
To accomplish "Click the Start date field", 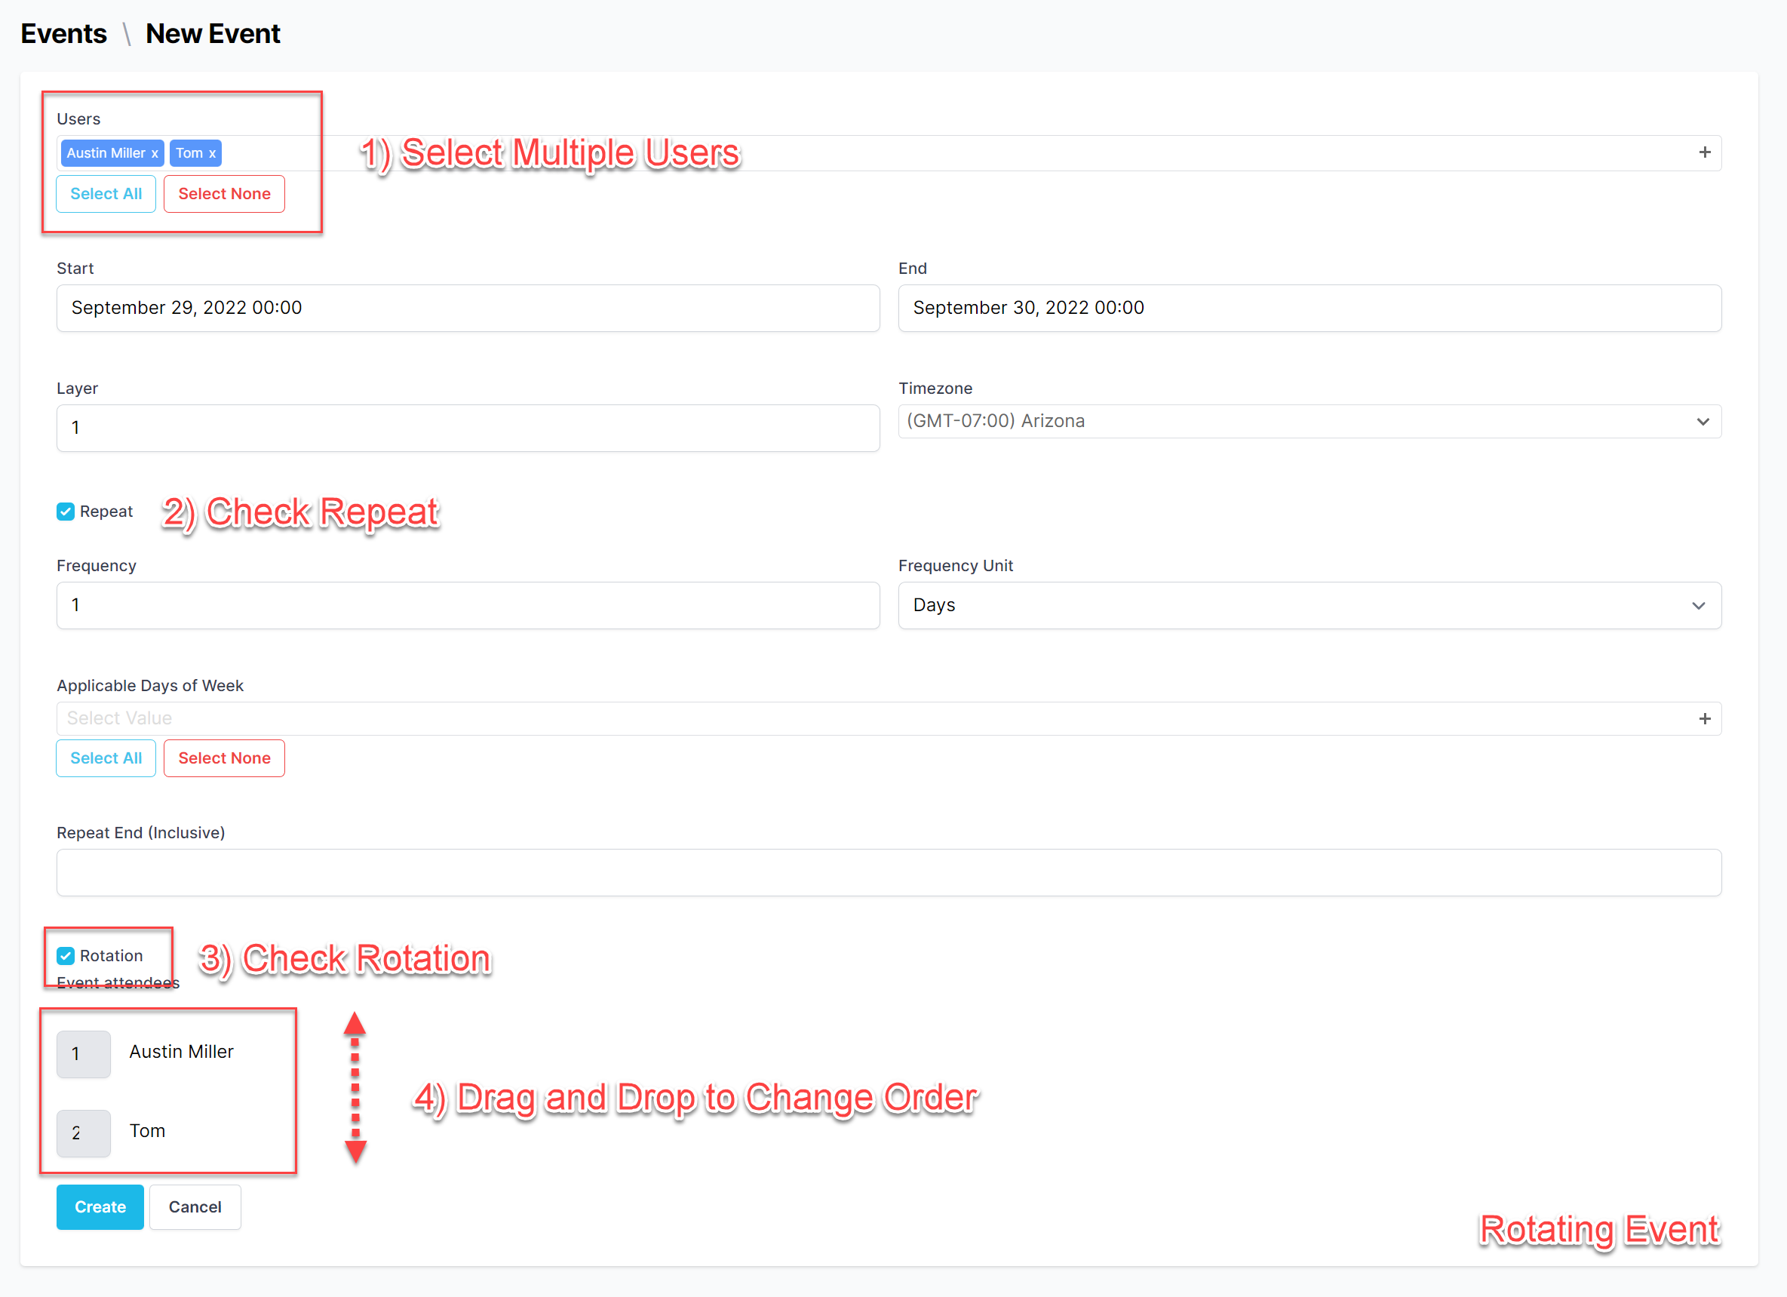I will (x=468, y=308).
